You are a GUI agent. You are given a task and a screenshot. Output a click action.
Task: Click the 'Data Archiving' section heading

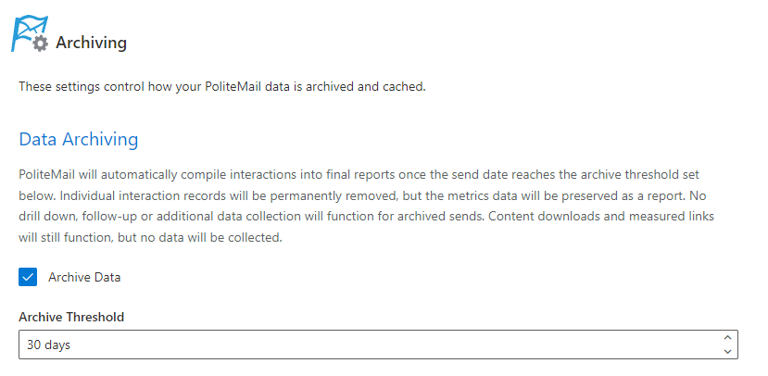[x=79, y=140]
